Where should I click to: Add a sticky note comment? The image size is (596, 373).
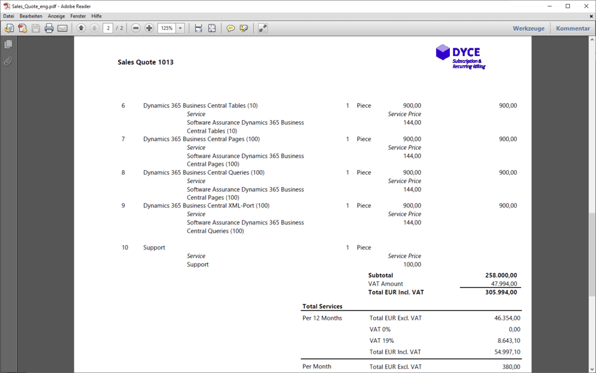coord(230,28)
